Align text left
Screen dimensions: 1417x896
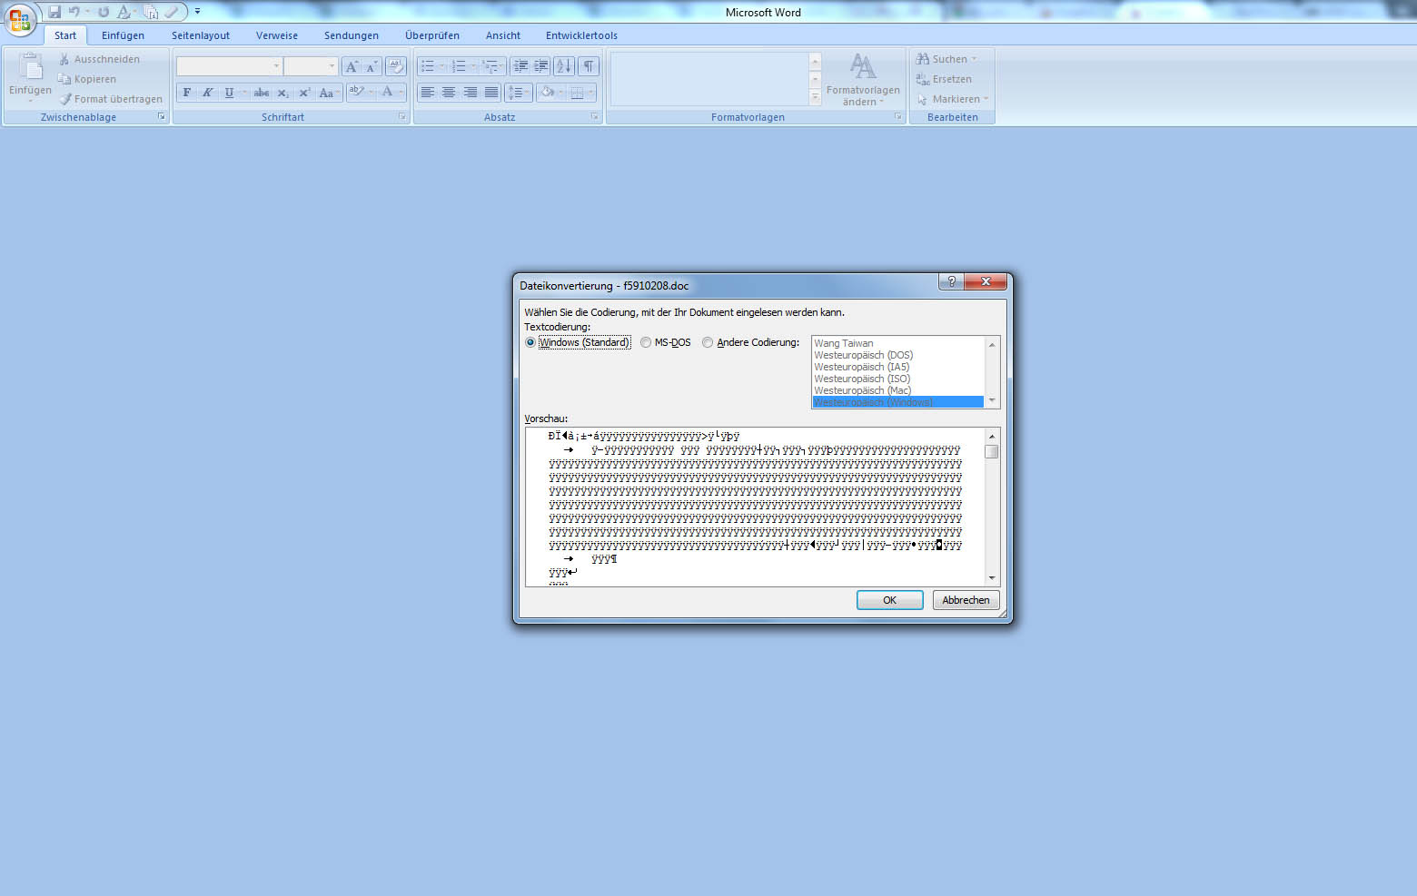tap(427, 93)
